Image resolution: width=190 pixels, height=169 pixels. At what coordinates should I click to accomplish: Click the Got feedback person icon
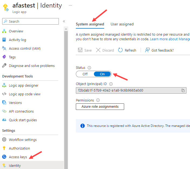(147, 50)
